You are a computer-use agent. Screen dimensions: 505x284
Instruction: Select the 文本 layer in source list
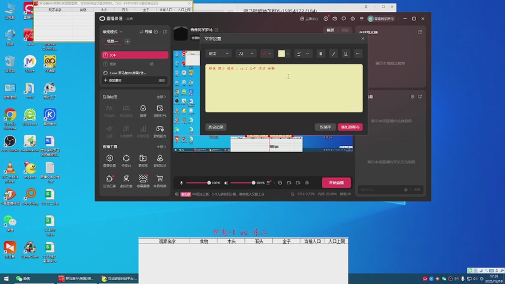[x=135, y=55]
